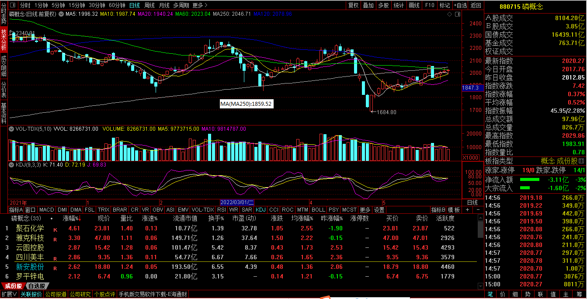Viewport: 587px width, 299px height.
Task: Select the 1分钟 period
Action: click(x=41, y=5)
